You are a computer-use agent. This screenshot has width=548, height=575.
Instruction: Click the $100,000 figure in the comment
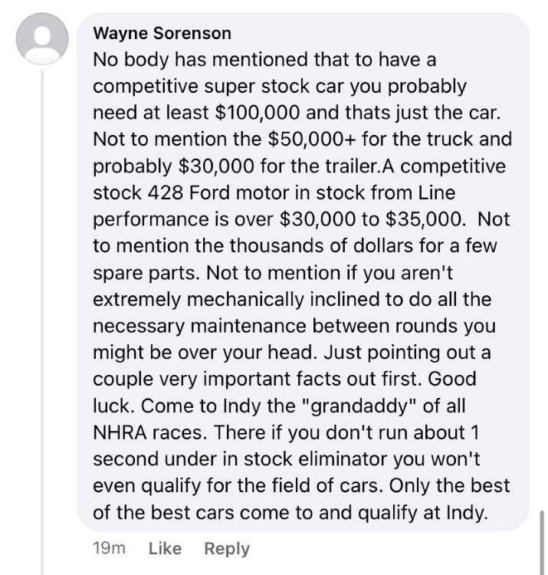coord(258,113)
